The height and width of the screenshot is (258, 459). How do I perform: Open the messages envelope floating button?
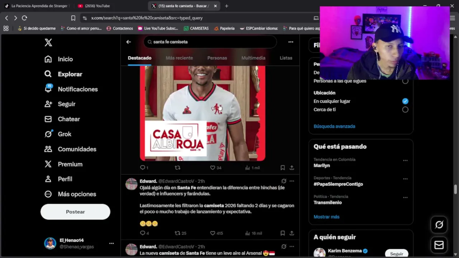(x=439, y=245)
